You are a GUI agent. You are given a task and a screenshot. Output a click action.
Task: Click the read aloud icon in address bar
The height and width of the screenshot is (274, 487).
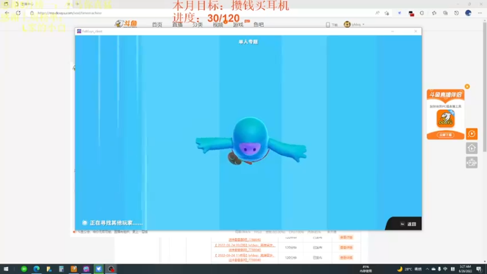(377, 13)
